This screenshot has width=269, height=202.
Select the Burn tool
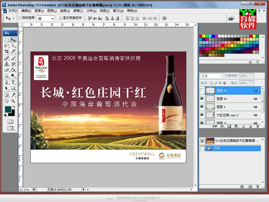13,75
